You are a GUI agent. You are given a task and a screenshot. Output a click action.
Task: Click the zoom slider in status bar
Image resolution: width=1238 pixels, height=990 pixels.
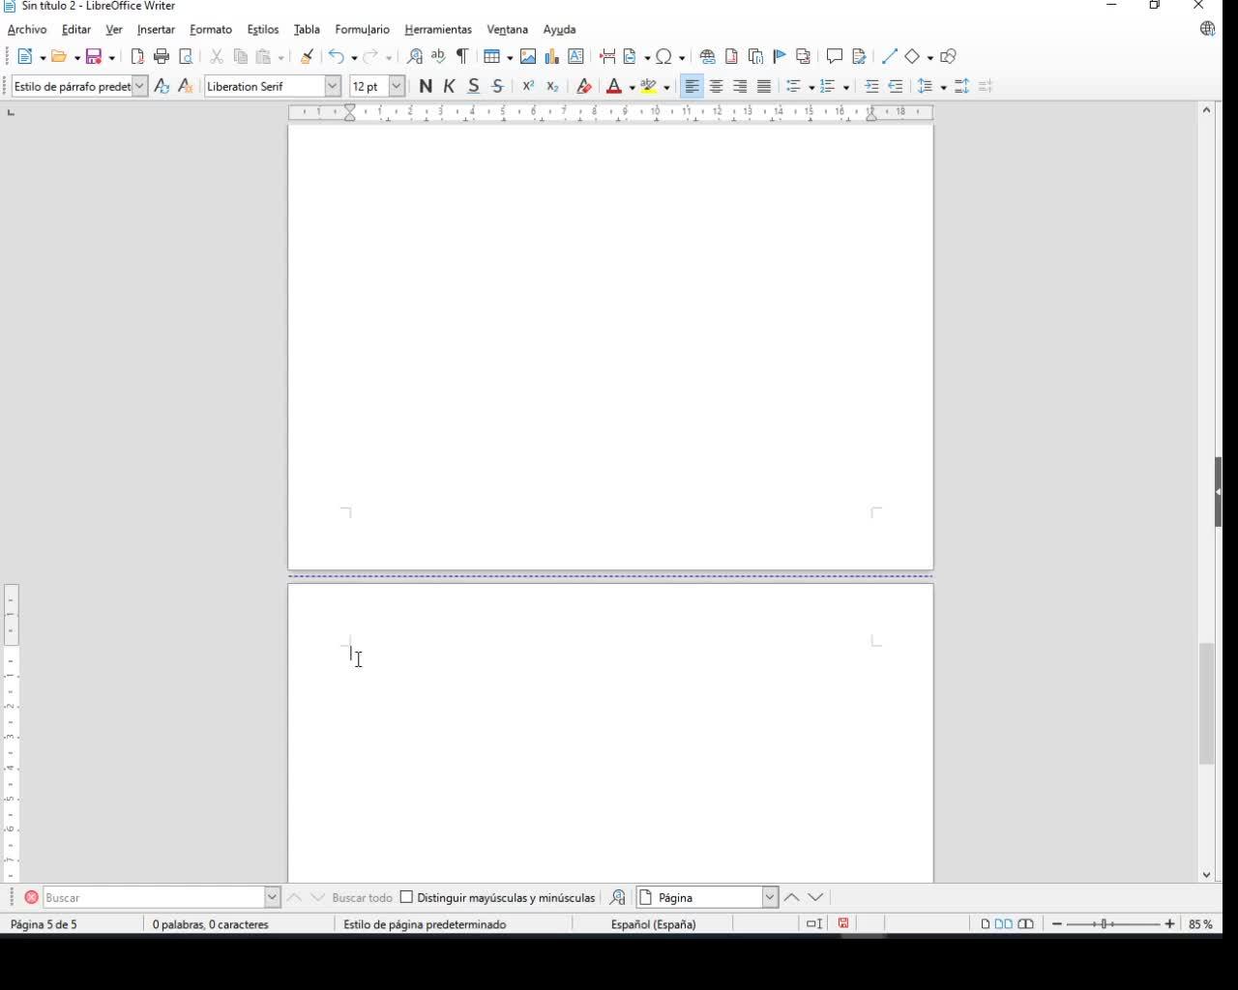click(x=1112, y=924)
